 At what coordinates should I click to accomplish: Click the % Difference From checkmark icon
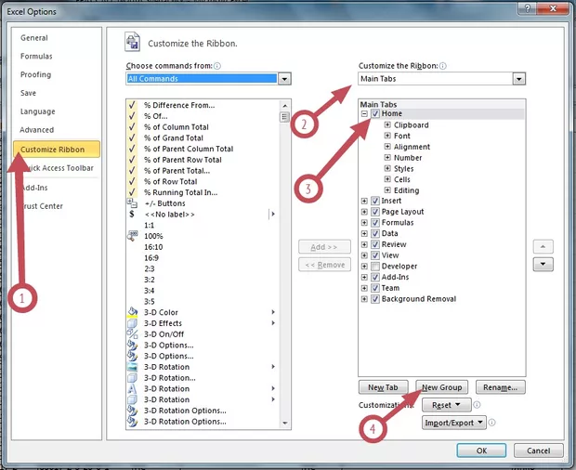[132, 105]
